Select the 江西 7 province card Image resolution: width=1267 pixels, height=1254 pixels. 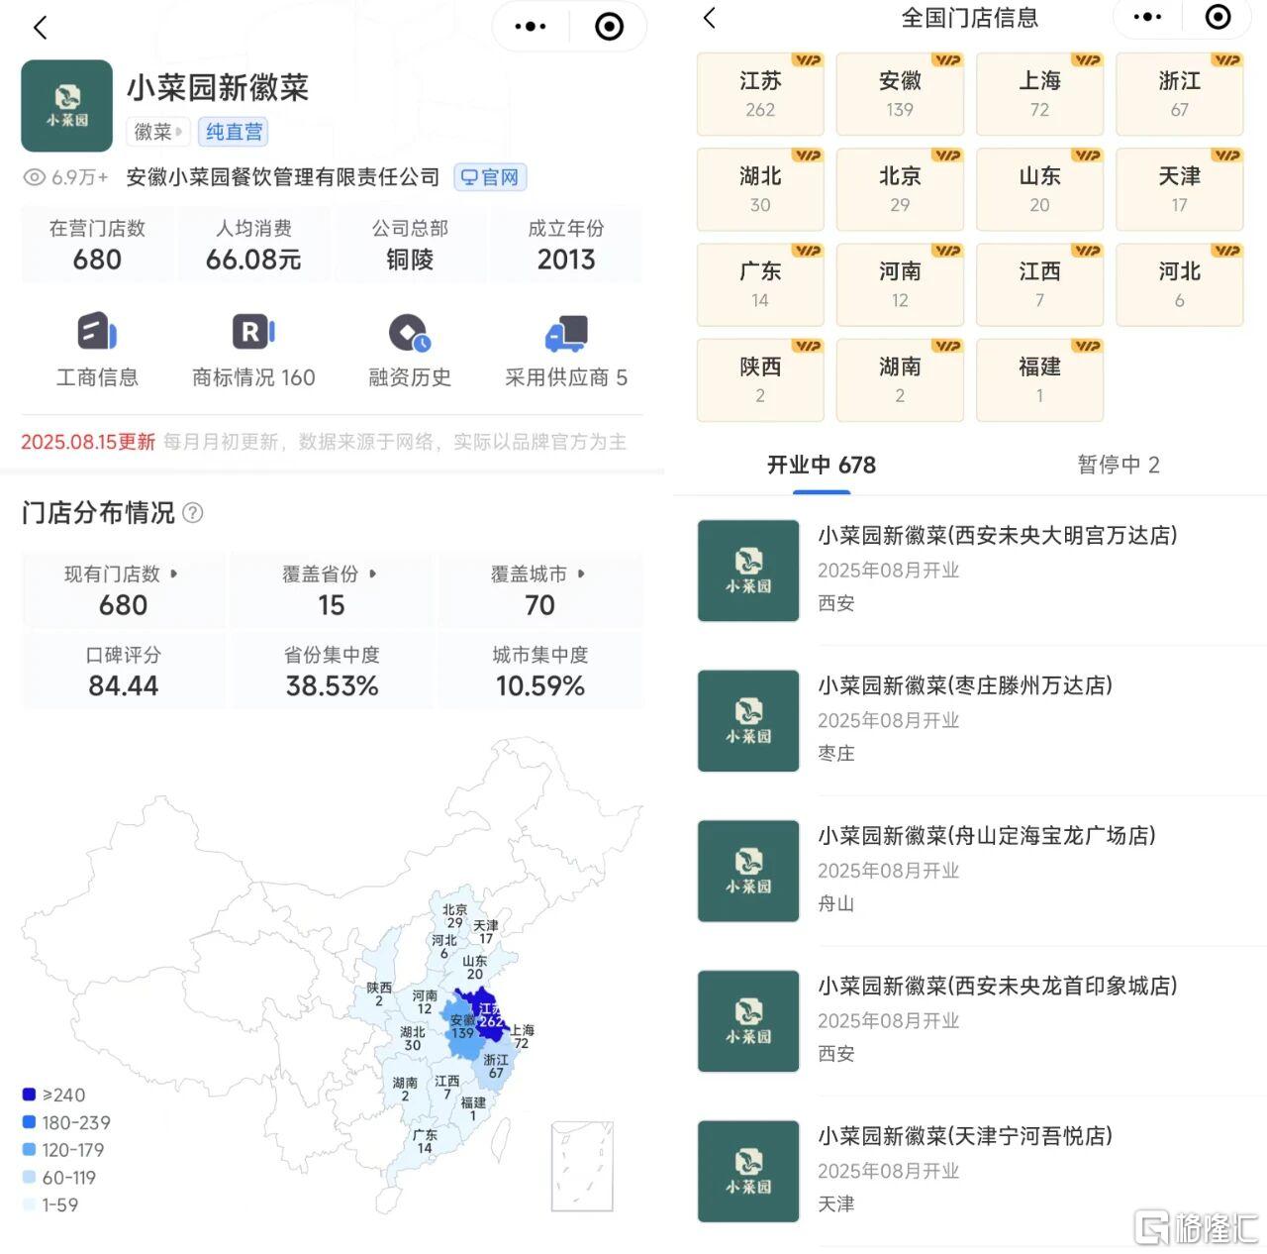coord(1039,284)
